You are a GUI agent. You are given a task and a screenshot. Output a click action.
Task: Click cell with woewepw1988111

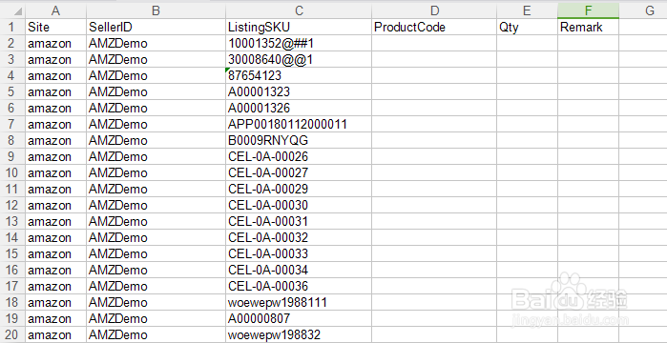click(299, 303)
